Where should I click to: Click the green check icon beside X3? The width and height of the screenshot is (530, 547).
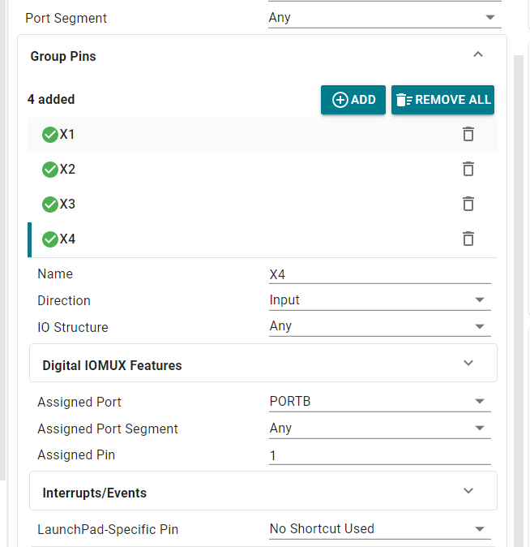pyautogui.click(x=49, y=205)
